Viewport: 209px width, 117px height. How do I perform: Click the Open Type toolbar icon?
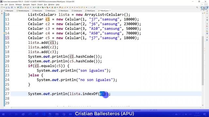60,7
